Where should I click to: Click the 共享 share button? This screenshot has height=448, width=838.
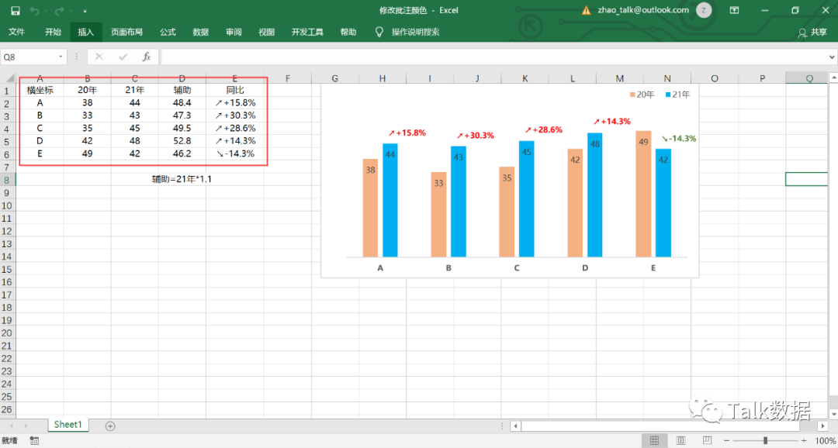(x=812, y=32)
